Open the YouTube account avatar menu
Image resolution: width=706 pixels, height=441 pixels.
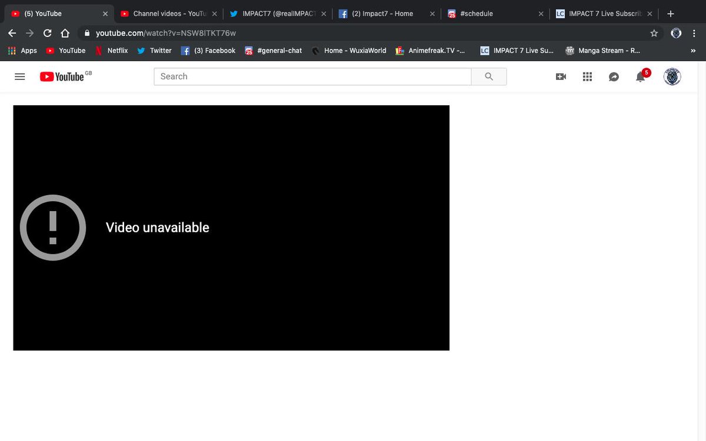(x=672, y=76)
